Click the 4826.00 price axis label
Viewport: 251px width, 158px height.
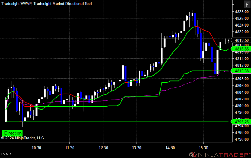pos(242,18)
